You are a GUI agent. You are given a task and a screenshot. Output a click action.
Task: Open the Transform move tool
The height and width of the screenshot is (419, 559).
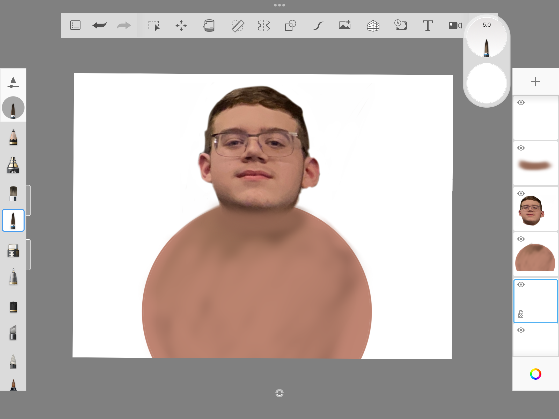coord(181,26)
